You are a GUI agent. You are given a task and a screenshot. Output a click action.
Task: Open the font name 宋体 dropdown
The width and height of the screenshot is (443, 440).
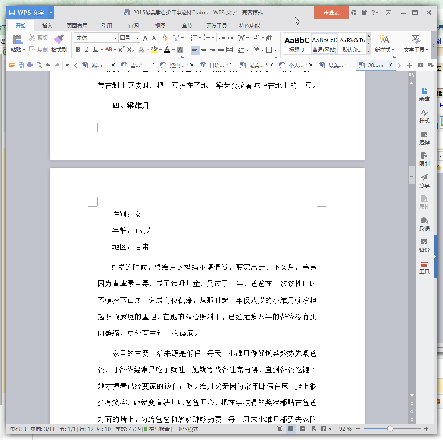115,38
